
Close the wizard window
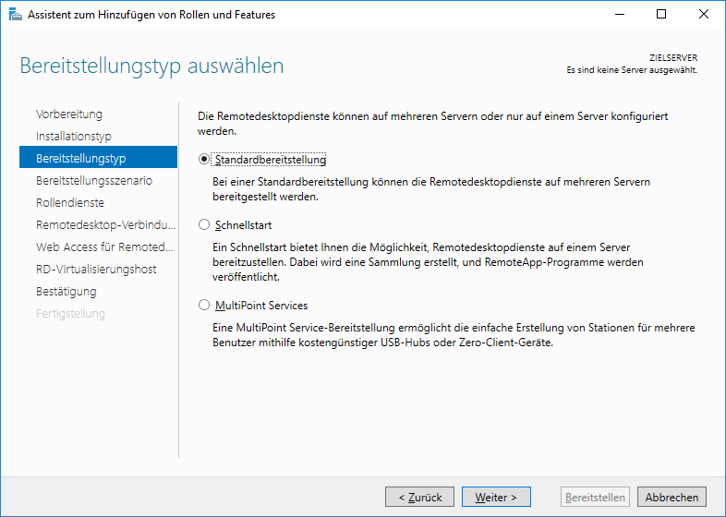point(704,15)
